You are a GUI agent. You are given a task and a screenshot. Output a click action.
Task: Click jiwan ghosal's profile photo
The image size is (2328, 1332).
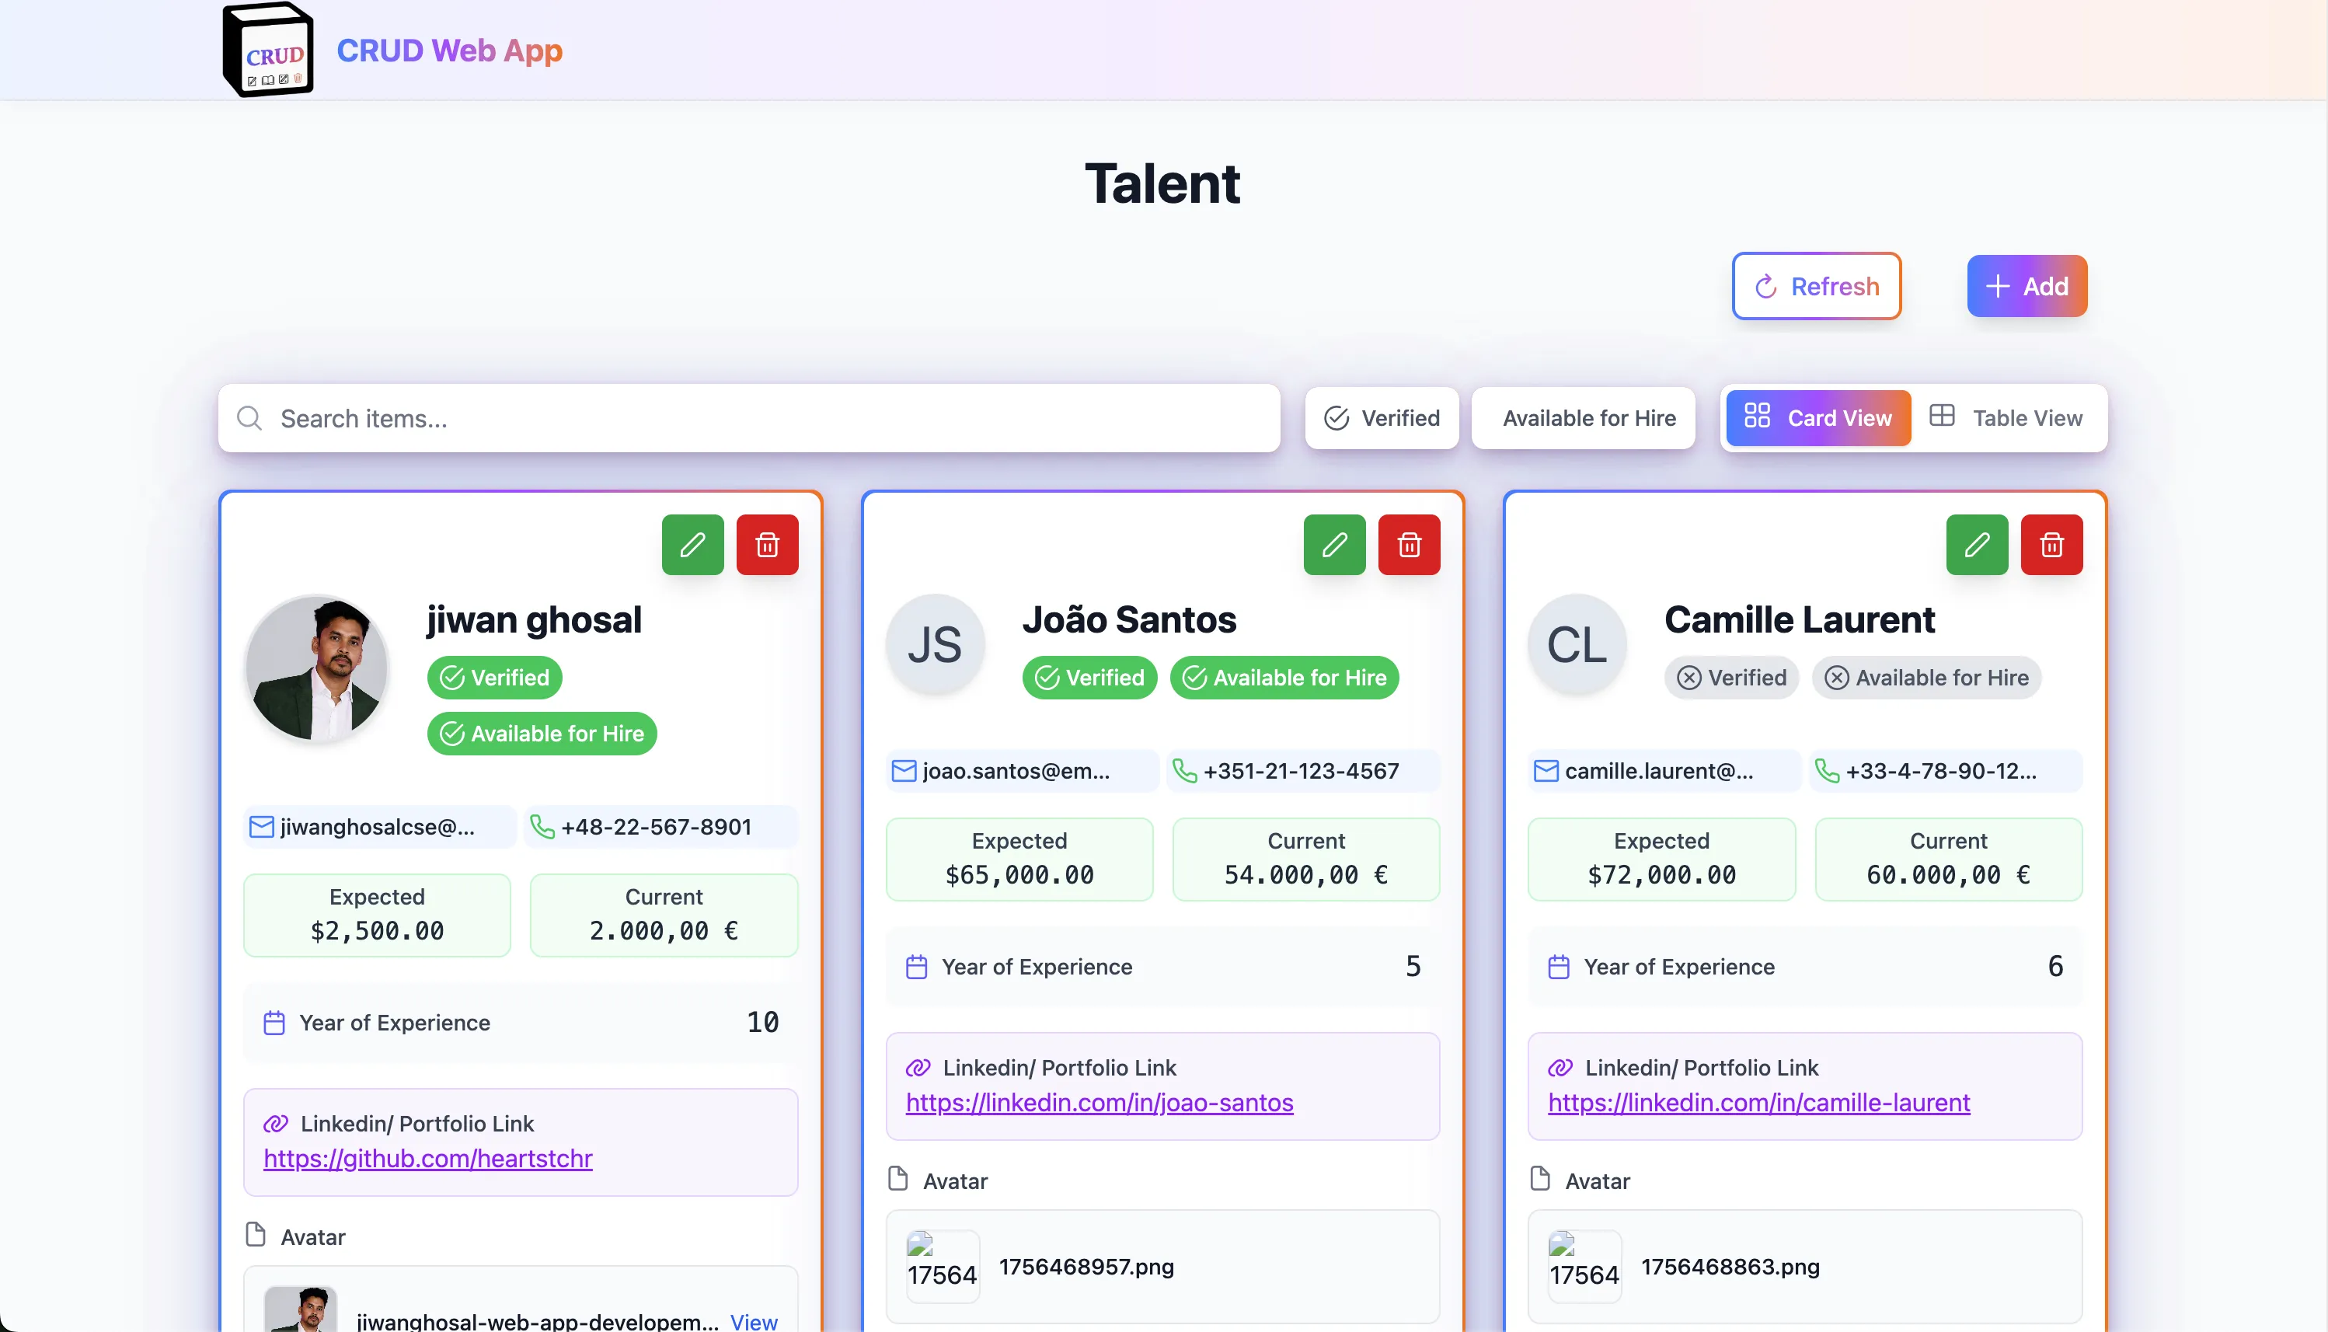(317, 668)
